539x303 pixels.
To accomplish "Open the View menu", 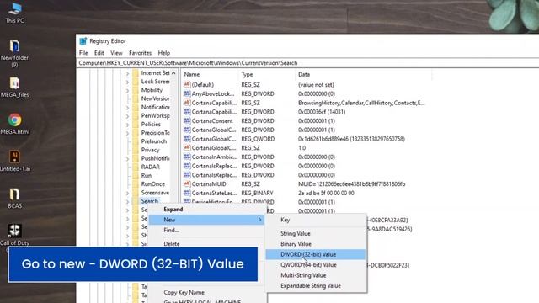I will (116, 53).
